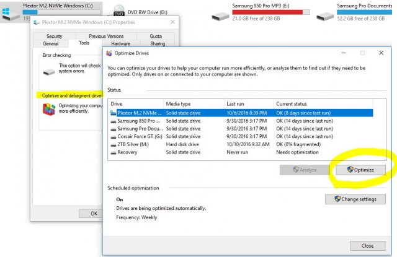
Task: Sort the list by Last run column header
Action: pos(248,103)
